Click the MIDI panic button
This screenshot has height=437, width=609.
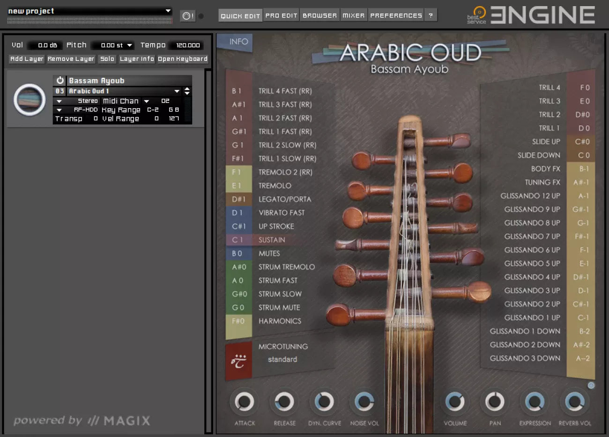(x=187, y=16)
